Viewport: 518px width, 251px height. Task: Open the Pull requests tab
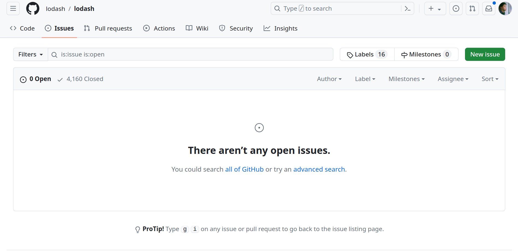pos(108,28)
